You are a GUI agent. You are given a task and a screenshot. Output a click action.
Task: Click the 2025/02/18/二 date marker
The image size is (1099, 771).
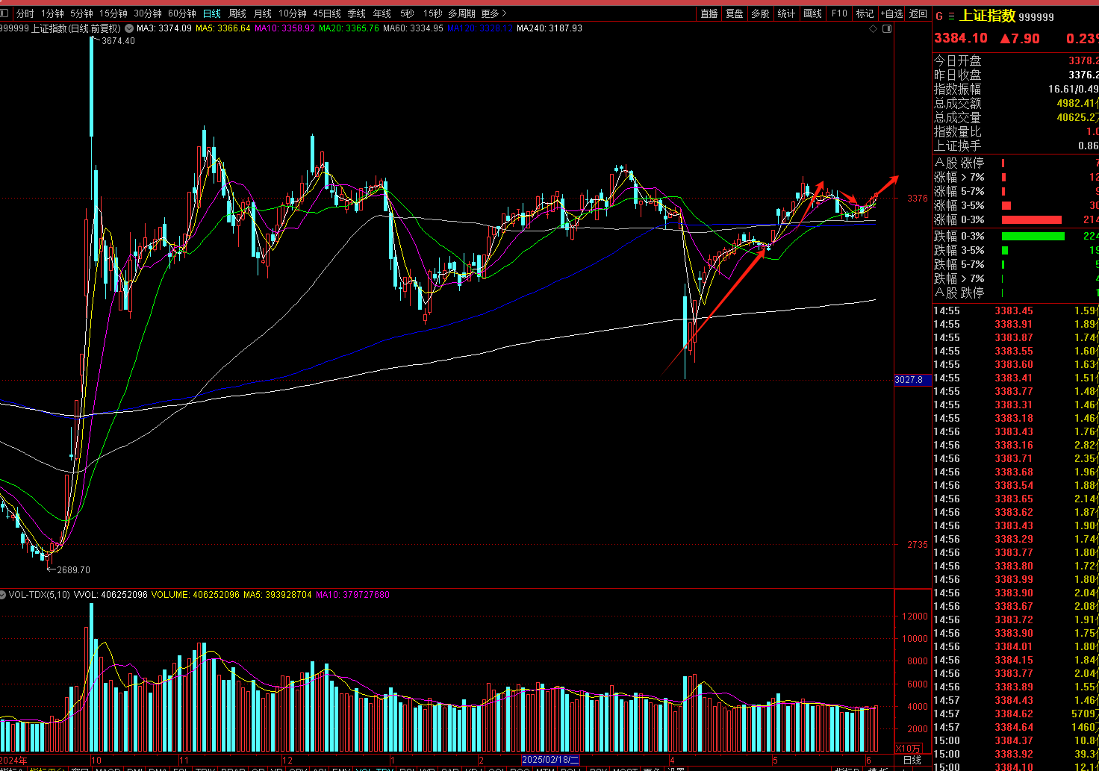click(550, 760)
